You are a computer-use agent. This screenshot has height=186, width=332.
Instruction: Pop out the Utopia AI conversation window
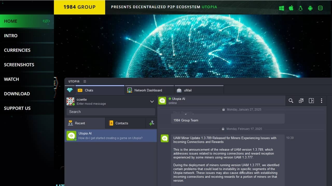coord(301,101)
